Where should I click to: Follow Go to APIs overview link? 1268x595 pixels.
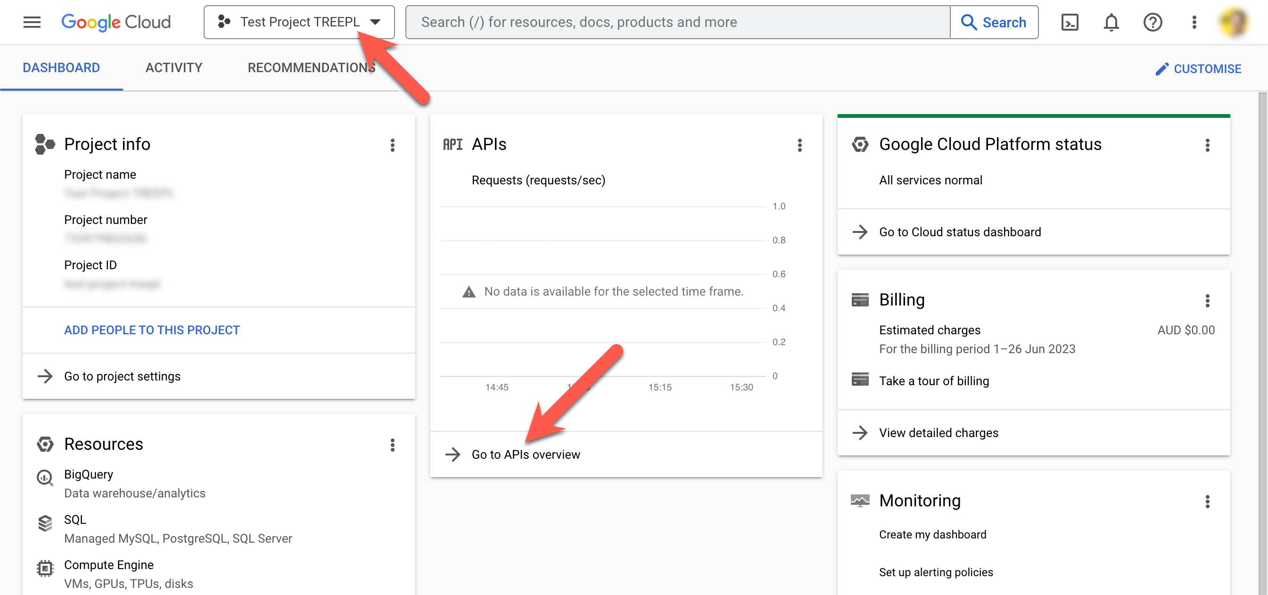[x=525, y=454]
